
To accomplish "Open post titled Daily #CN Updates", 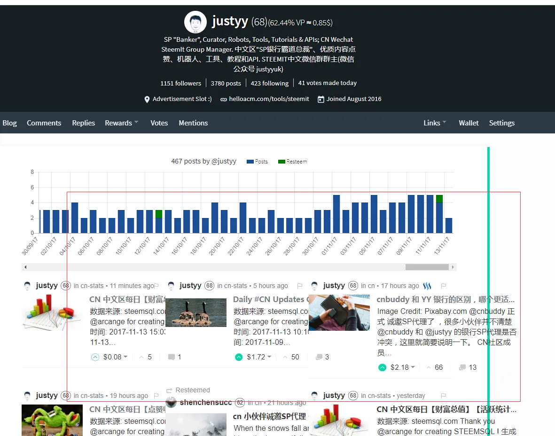I will pyautogui.click(x=271, y=299).
